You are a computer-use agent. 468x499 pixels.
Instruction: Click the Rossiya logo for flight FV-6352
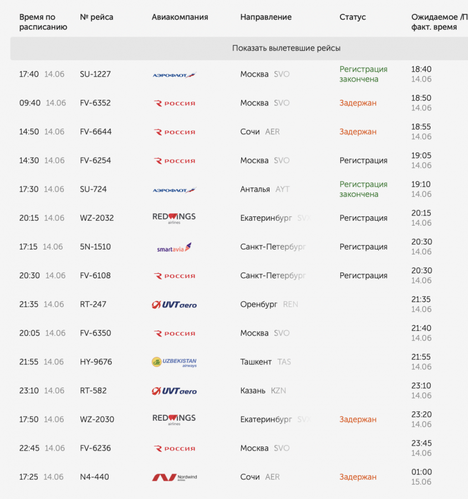[x=175, y=103]
